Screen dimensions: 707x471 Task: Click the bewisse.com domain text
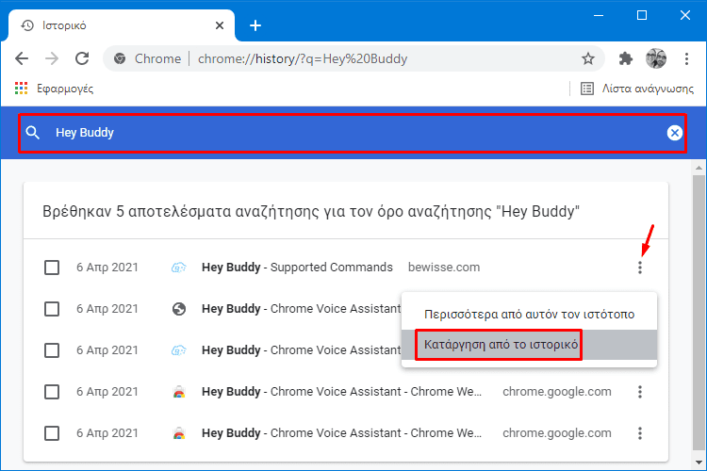tap(444, 268)
